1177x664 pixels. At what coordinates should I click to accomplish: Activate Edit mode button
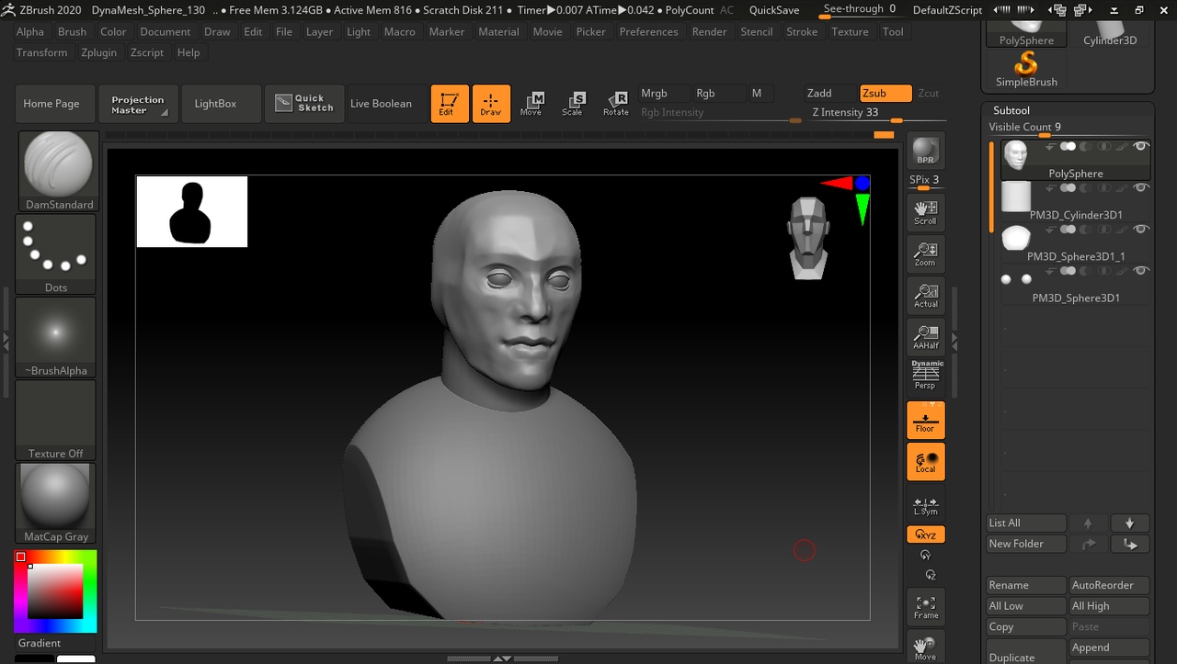(x=450, y=103)
